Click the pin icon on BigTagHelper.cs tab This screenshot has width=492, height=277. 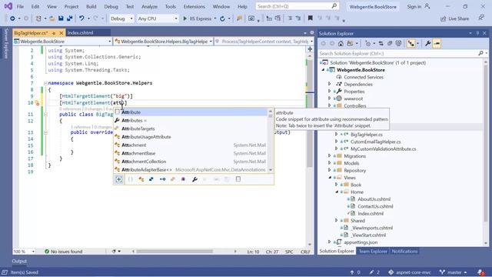(54, 32)
